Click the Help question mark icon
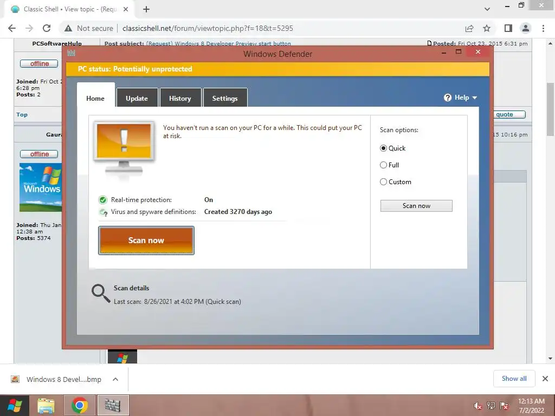Screen dimensions: 555x416 [x=448, y=97]
